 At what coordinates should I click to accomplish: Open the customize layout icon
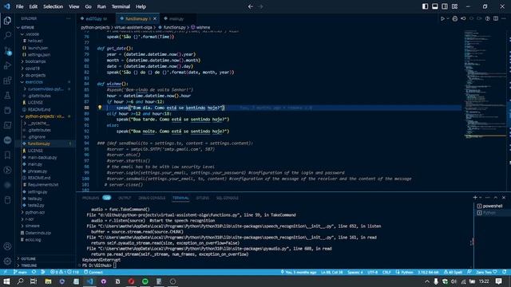(454, 6)
